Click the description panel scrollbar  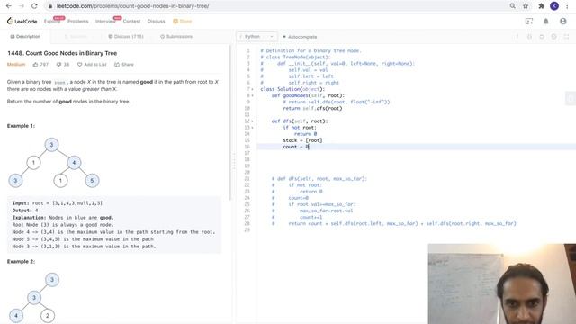(x=230, y=123)
